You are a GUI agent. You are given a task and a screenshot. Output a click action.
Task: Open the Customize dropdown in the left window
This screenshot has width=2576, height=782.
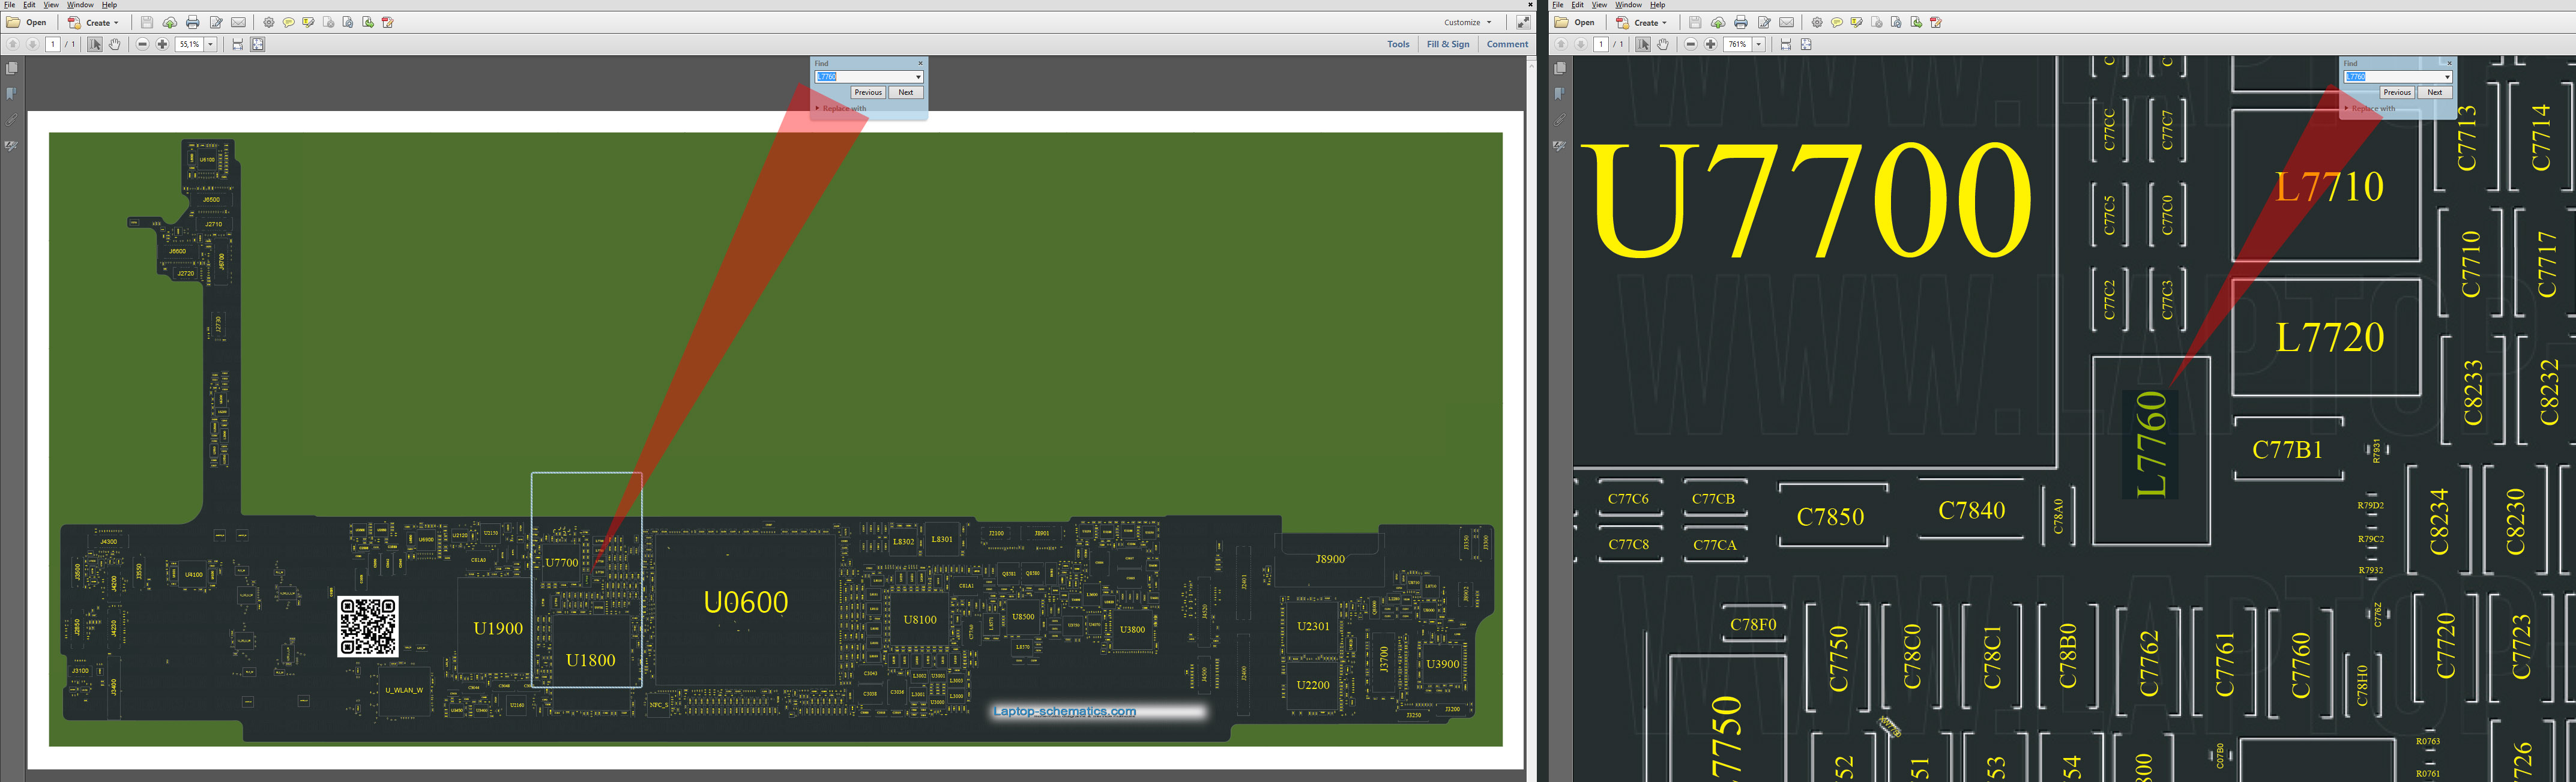tap(1467, 22)
